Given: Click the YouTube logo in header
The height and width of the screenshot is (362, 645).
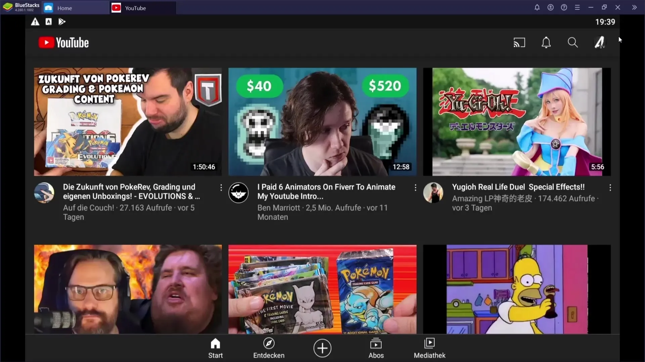Looking at the screenshot, I should (x=63, y=43).
